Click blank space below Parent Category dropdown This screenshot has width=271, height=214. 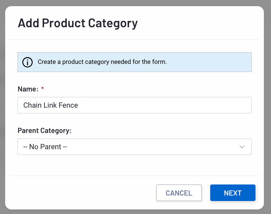point(135,165)
